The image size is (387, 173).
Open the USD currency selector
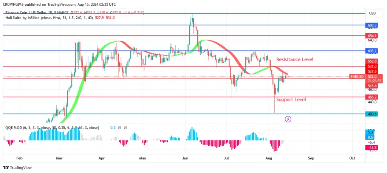click(372, 13)
